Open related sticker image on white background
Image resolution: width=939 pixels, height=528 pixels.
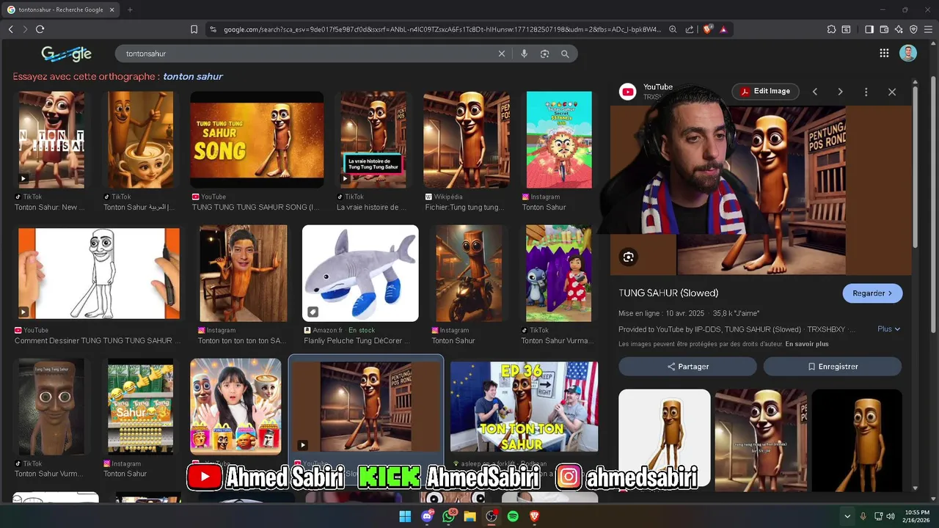point(665,437)
